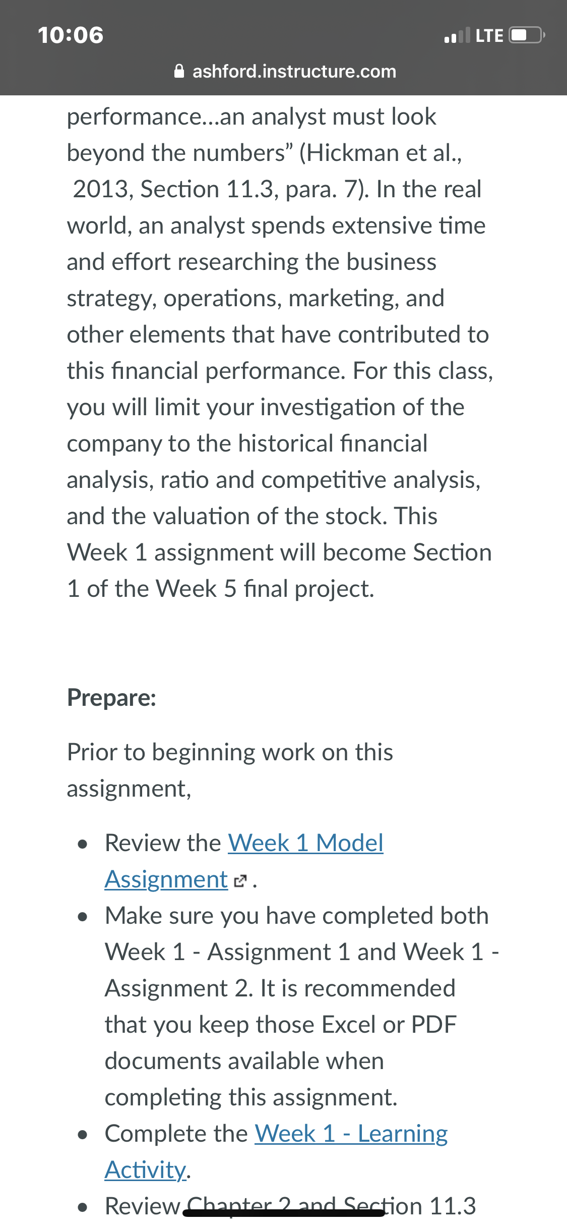Viewport: 567px width, 1229px height.
Task: Open the Week 1 Model link
Action: tap(305, 843)
